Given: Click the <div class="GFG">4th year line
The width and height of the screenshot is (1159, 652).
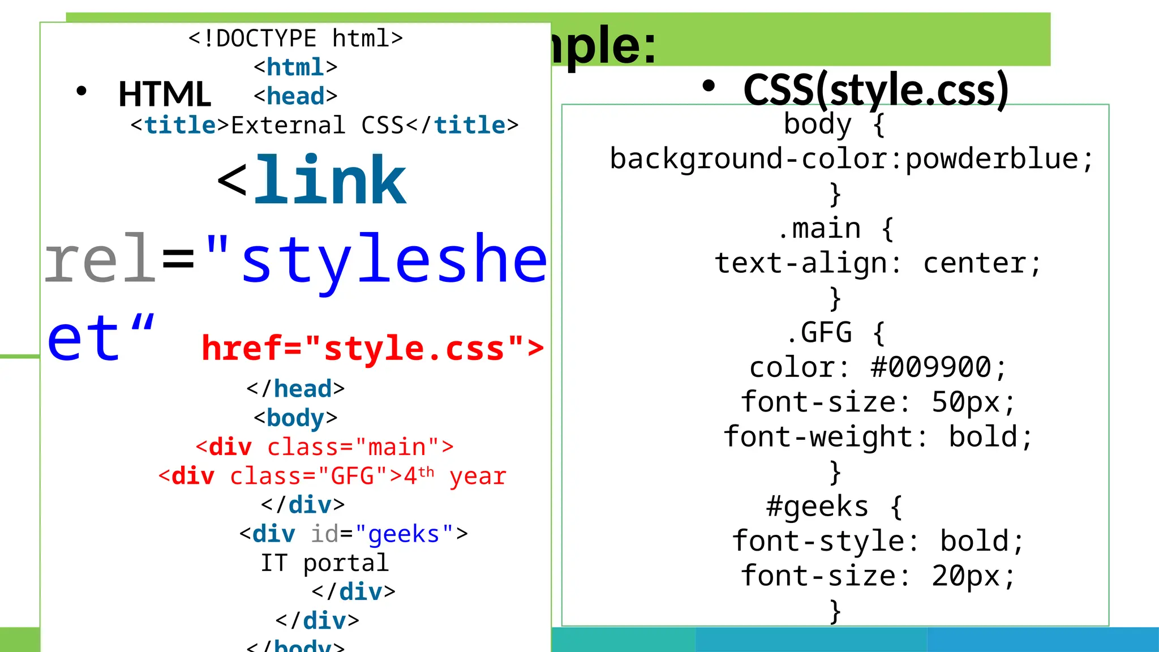Looking at the screenshot, I should [x=332, y=476].
